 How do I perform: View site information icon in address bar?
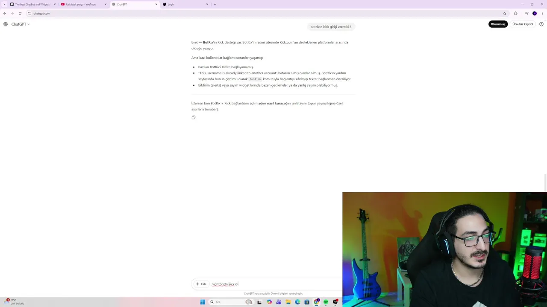29,13
